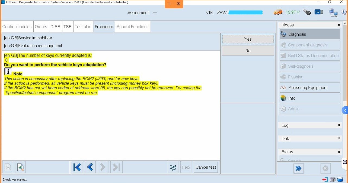Collapse the Extras section
The width and height of the screenshot is (348, 183).
(339, 152)
